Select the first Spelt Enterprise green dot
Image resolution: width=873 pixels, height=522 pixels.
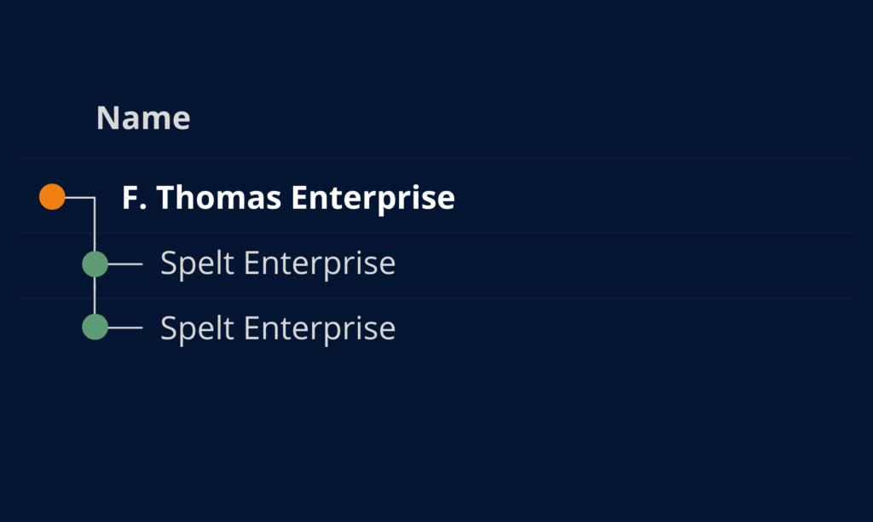[x=95, y=264]
